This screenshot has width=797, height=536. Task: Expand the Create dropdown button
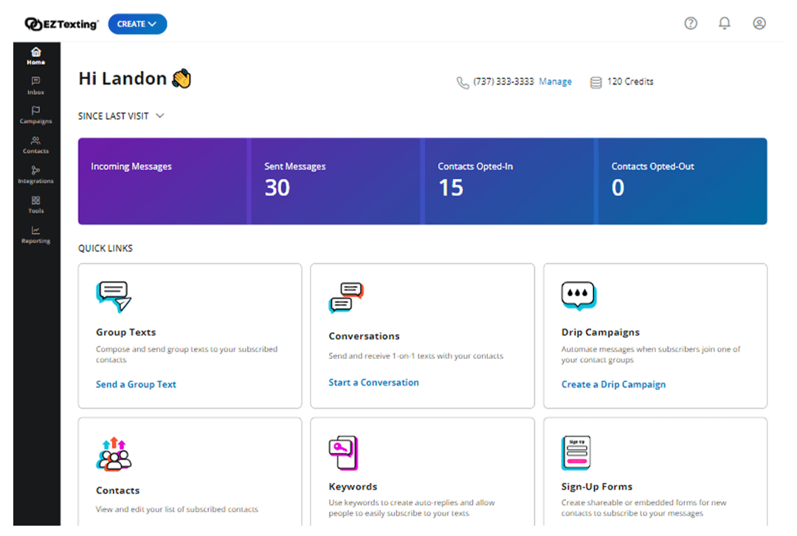coord(137,24)
